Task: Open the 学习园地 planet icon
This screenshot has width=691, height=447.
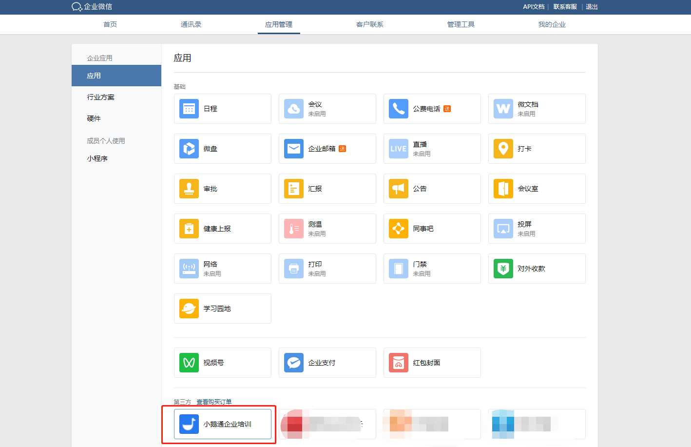Action: click(x=189, y=309)
